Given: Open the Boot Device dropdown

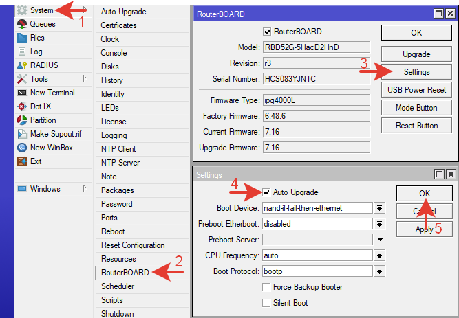Looking at the screenshot, I should 380,208.
